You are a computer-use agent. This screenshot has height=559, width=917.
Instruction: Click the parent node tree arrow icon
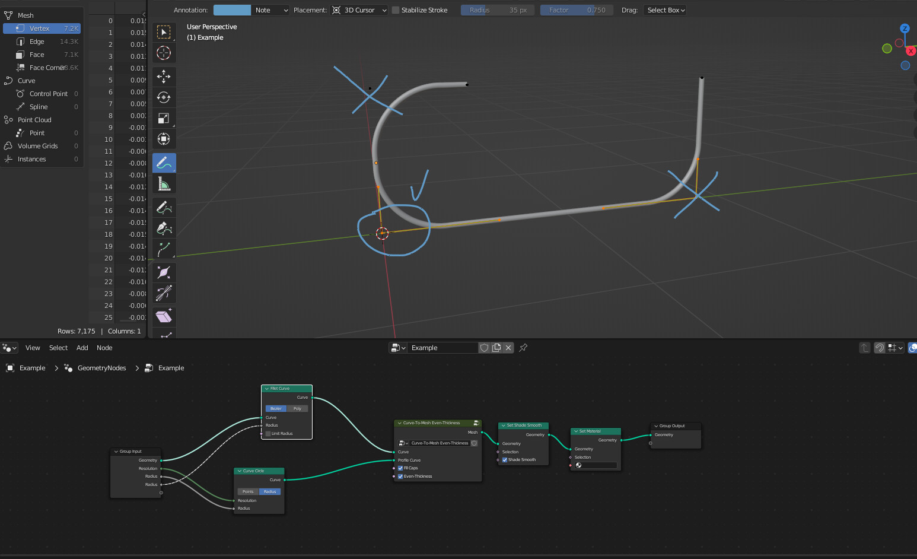point(865,348)
